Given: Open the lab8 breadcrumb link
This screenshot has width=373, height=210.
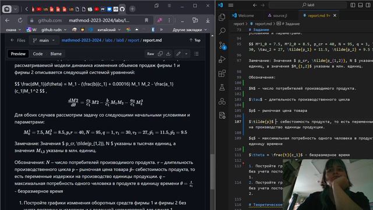Looking at the screenshot, I should (x=120, y=40).
